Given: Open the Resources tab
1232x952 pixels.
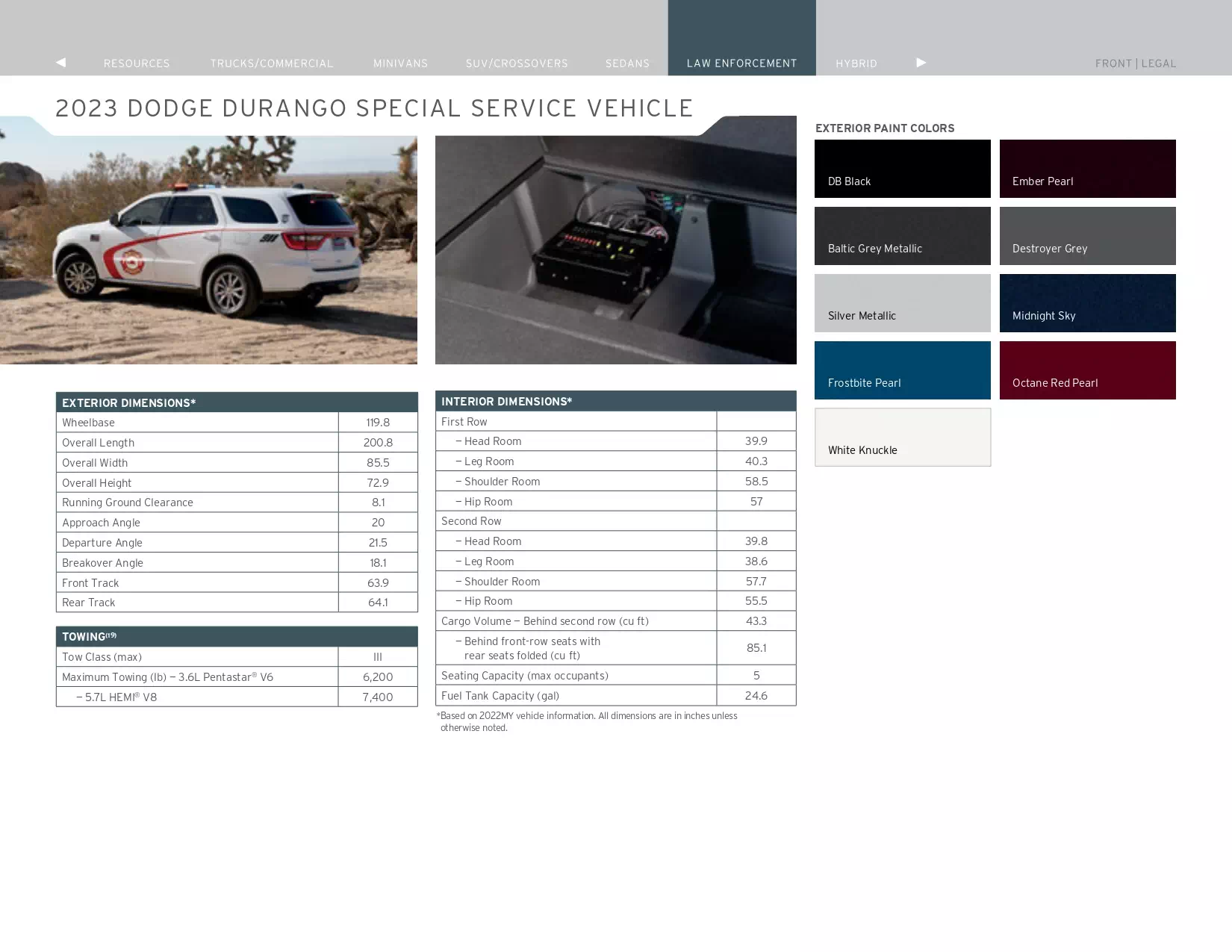Looking at the screenshot, I should click(x=137, y=63).
